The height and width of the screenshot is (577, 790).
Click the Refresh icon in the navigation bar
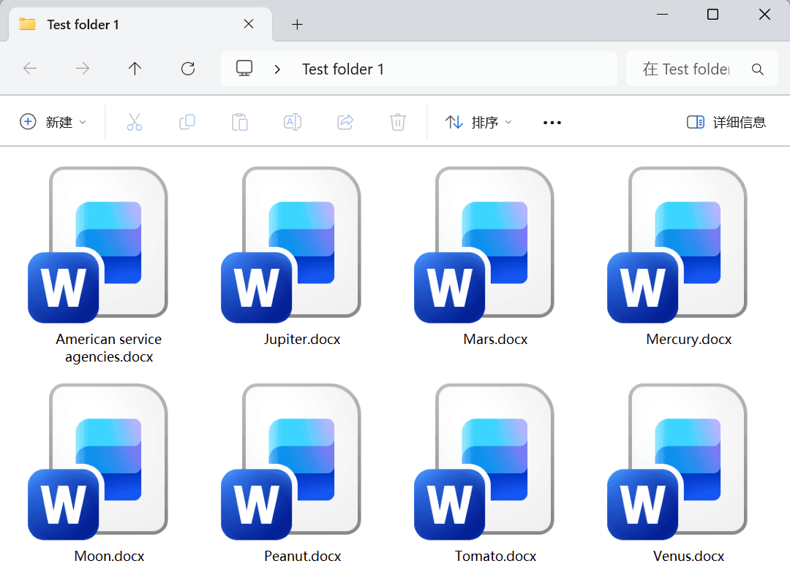pos(188,68)
